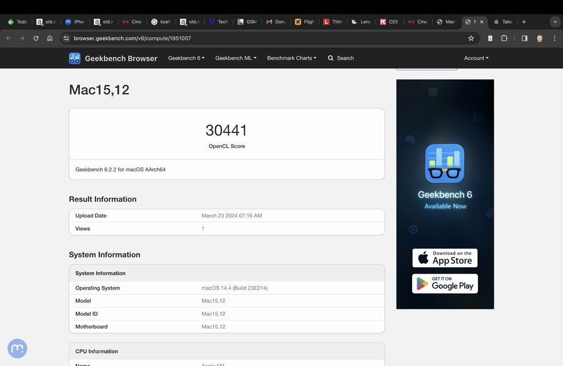The width and height of the screenshot is (563, 366).
Task: Open the Account dropdown menu
Action: pos(476,58)
